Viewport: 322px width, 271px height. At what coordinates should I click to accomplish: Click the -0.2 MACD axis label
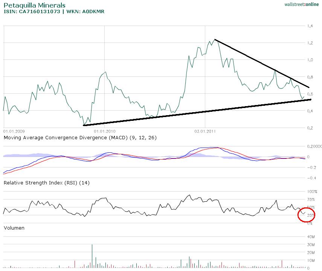tap(311, 167)
